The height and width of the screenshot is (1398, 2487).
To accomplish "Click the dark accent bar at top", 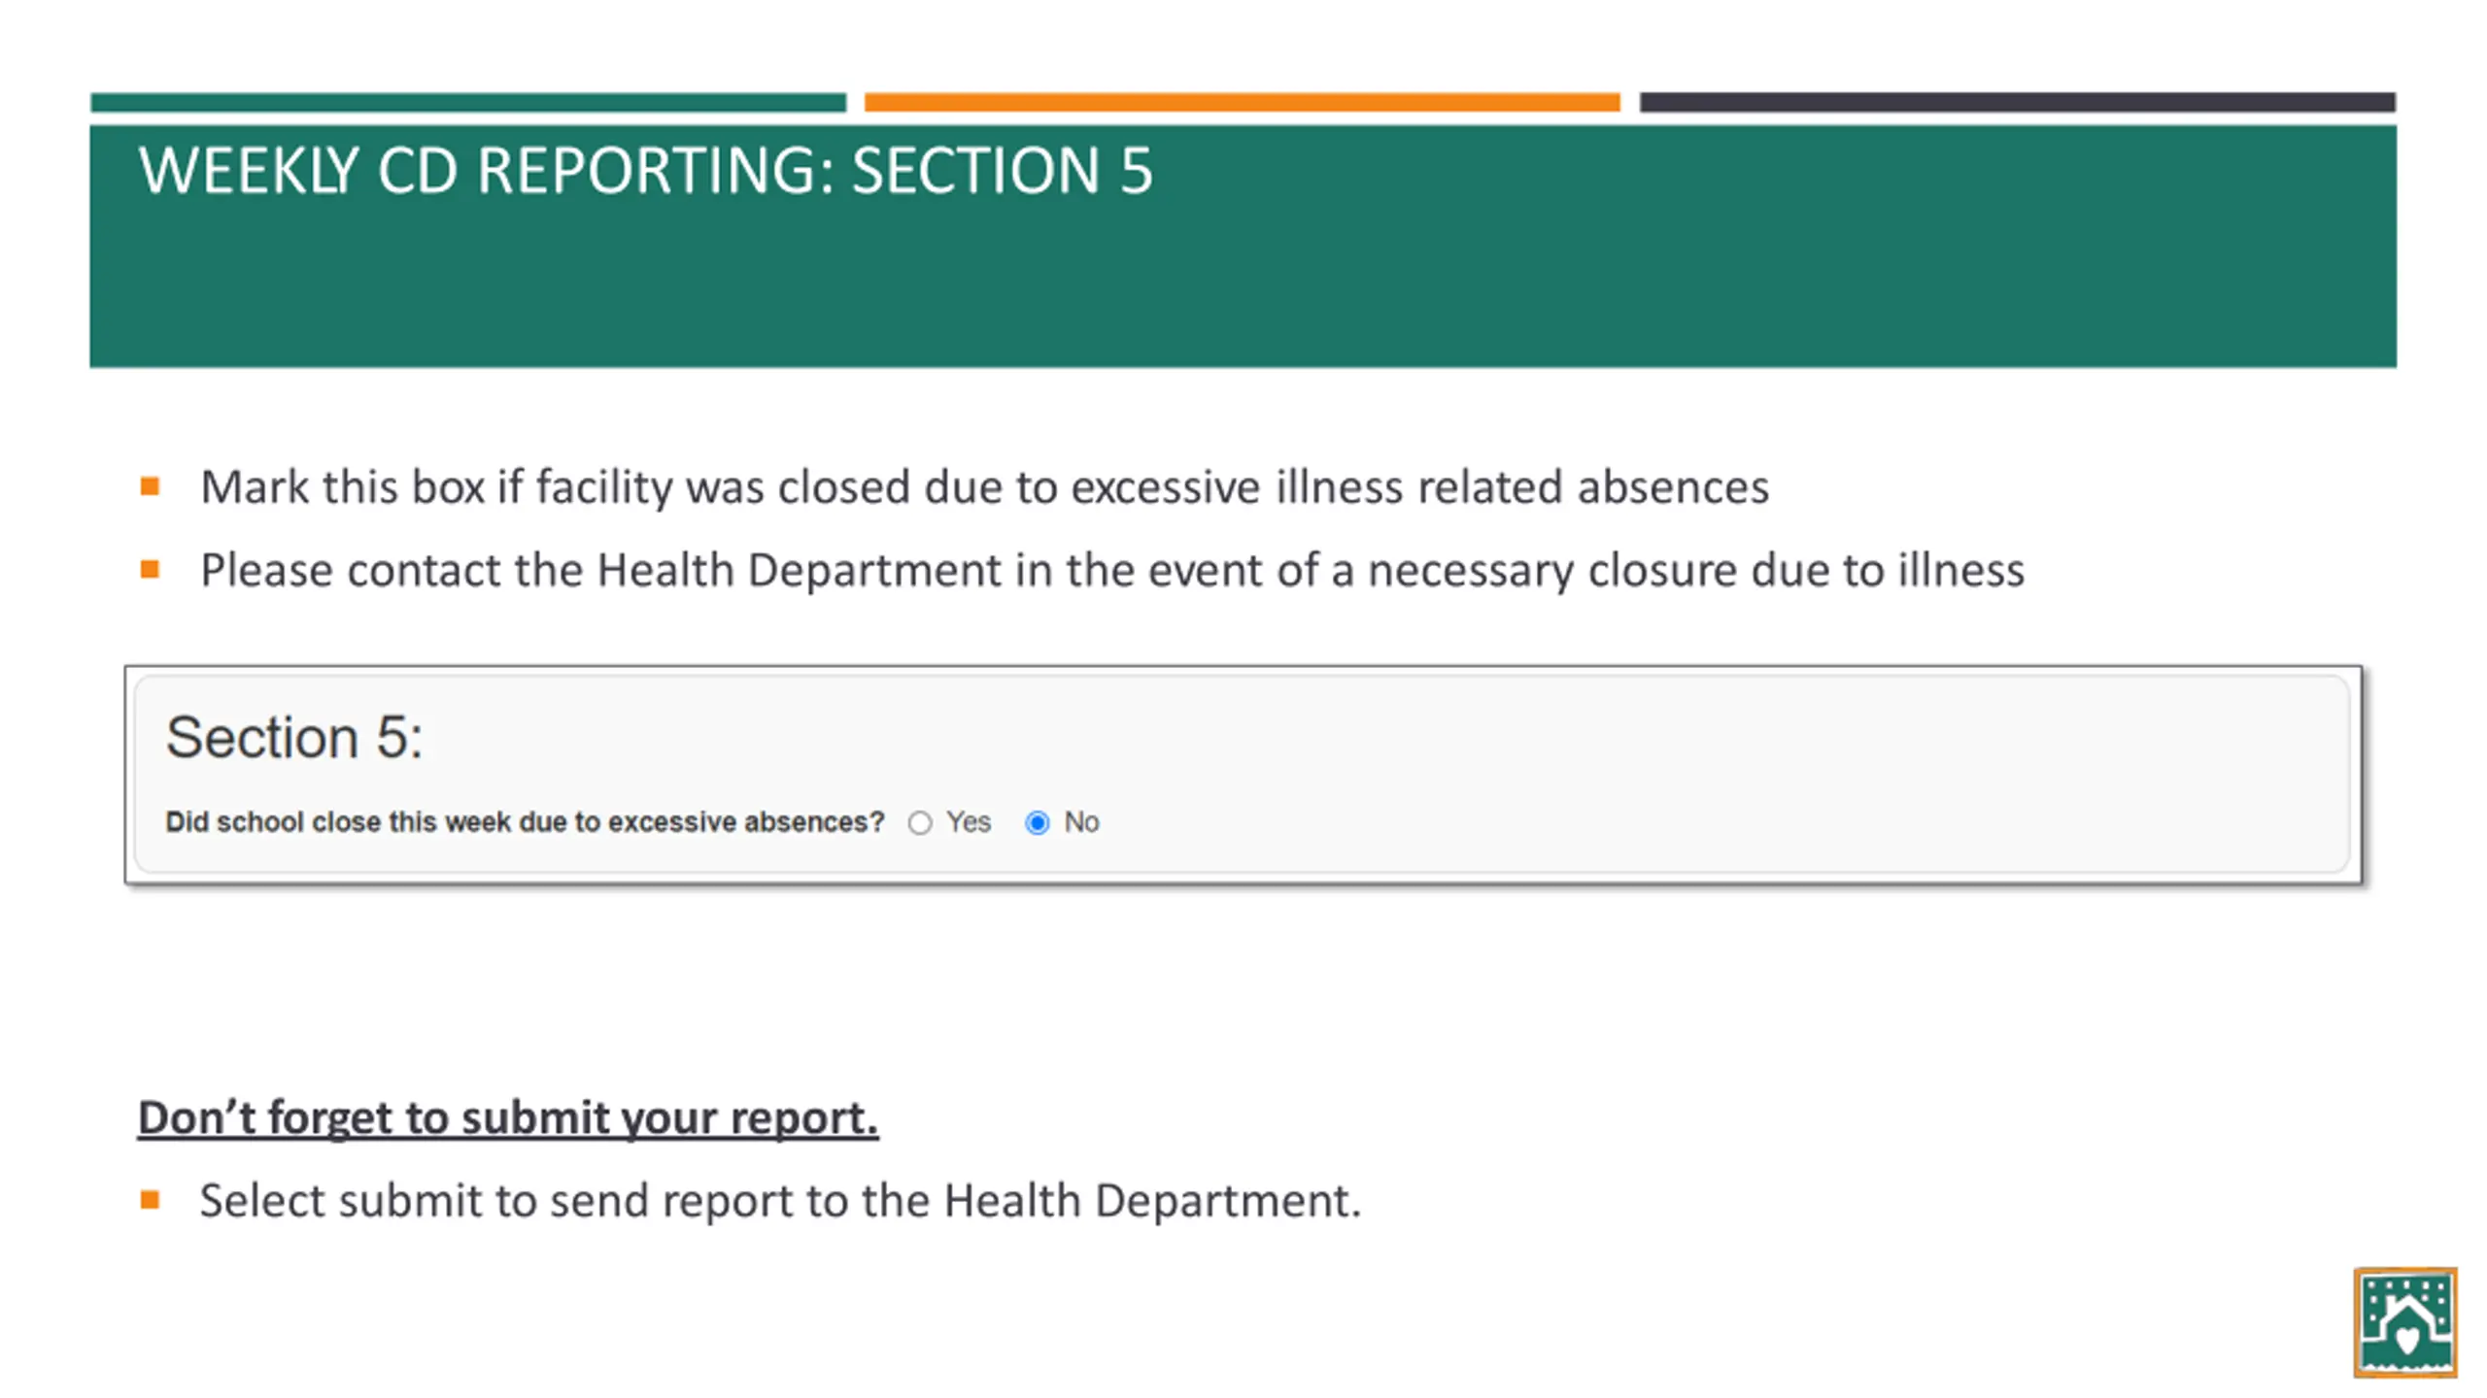I will tap(2018, 102).
